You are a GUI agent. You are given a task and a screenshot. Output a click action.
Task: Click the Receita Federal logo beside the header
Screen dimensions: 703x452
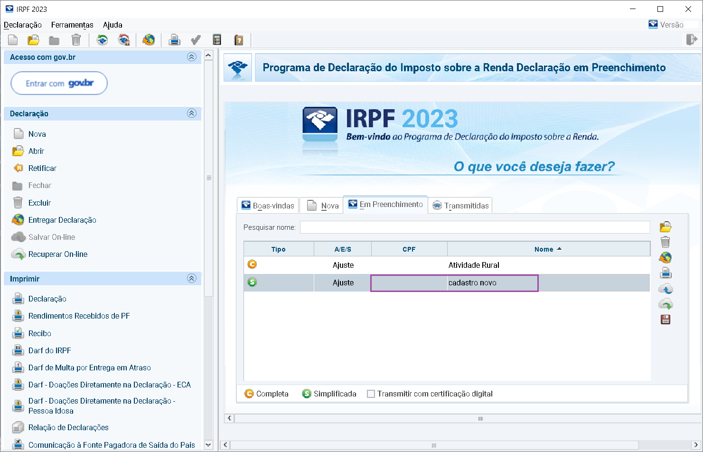click(x=238, y=67)
